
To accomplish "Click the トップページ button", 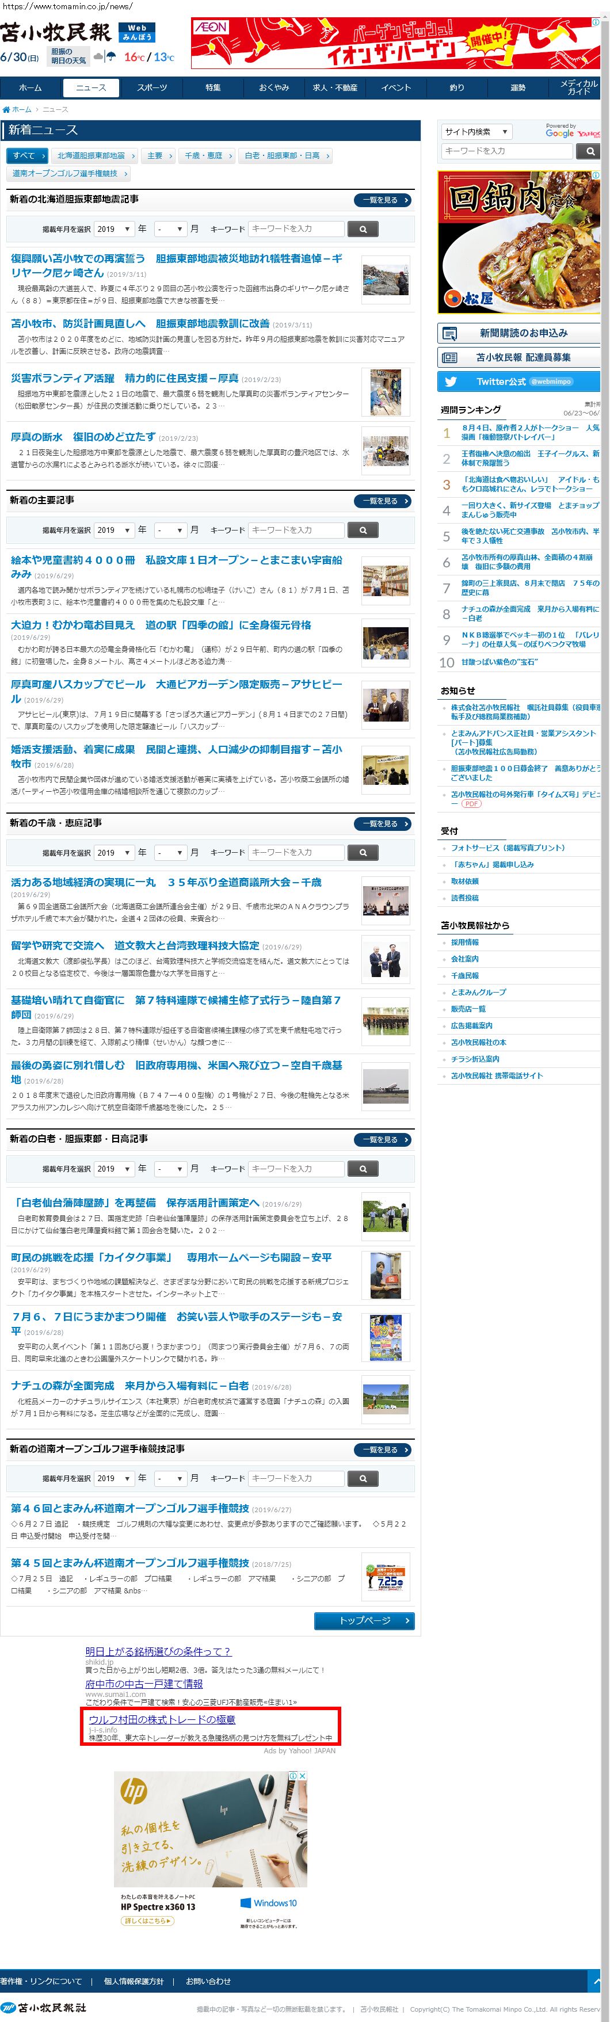I will point(364,1621).
